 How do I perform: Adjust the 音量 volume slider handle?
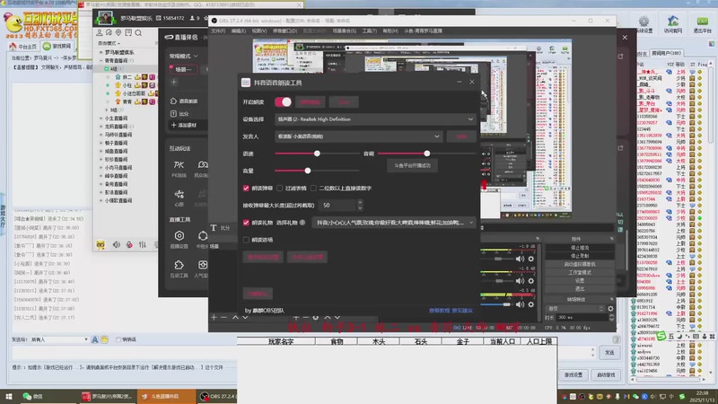[x=308, y=171]
